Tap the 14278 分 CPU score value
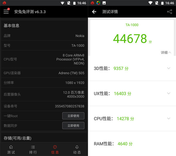Viewport: 176px width, 156px height. (125, 119)
